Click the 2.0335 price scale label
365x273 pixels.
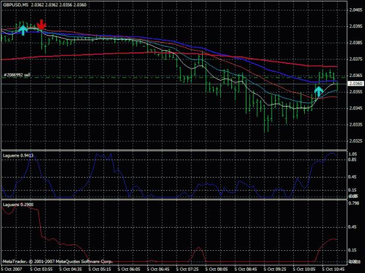pyautogui.click(x=356, y=125)
